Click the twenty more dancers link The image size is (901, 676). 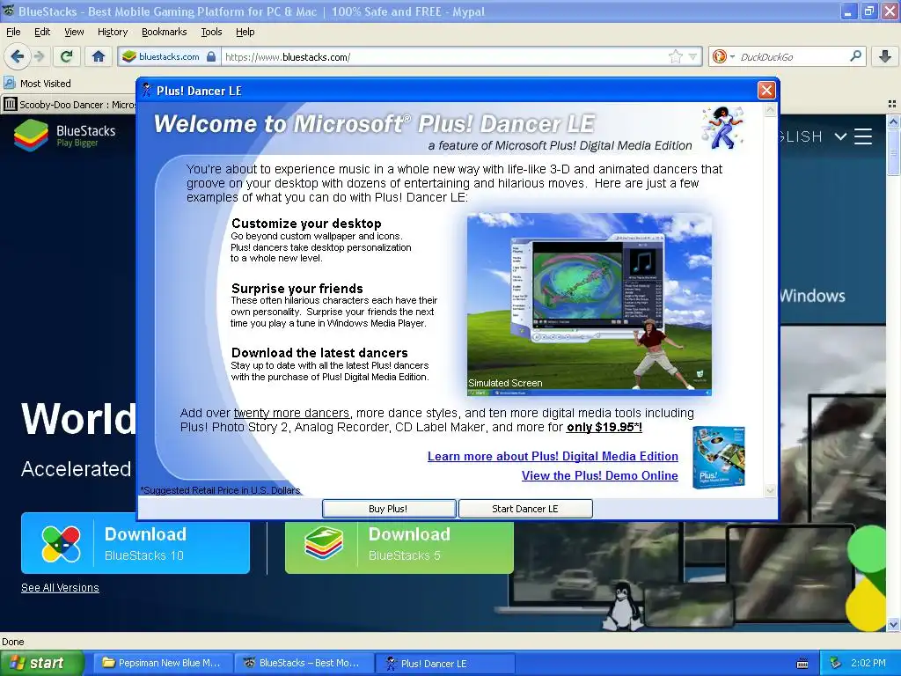[x=291, y=414]
